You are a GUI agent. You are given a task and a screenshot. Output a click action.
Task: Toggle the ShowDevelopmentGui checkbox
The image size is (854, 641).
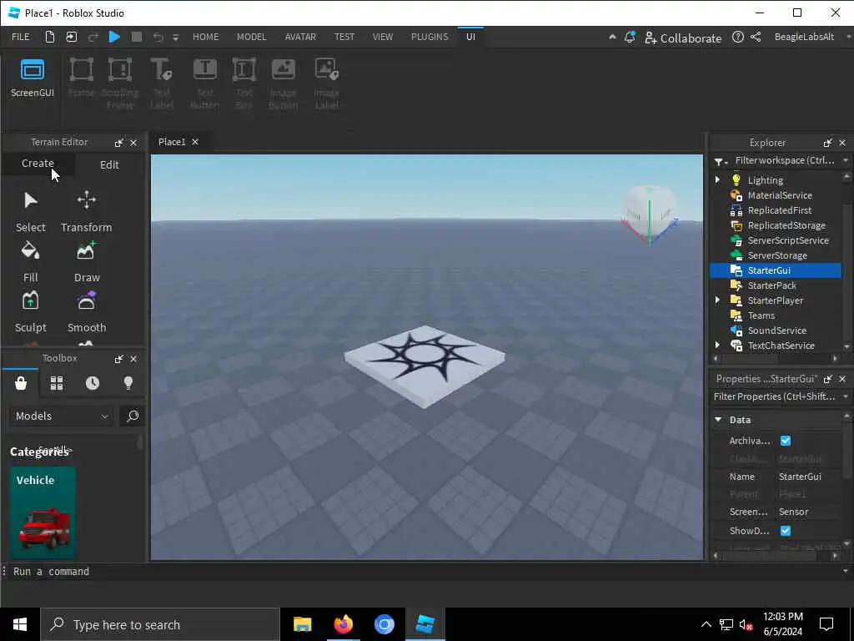(x=786, y=530)
